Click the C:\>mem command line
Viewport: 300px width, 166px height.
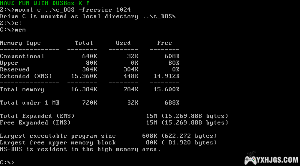point(13,29)
